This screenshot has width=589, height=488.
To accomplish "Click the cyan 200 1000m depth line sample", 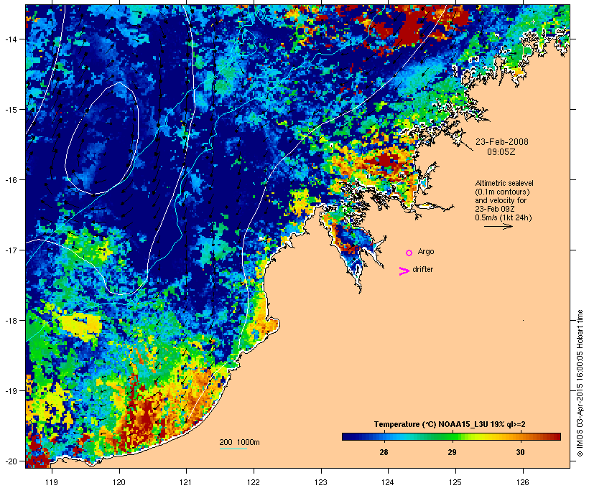I will coord(233,449).
